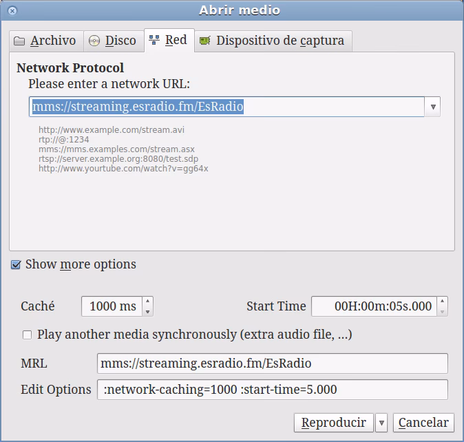Click the Reproducir button

[x=333, y=423]
